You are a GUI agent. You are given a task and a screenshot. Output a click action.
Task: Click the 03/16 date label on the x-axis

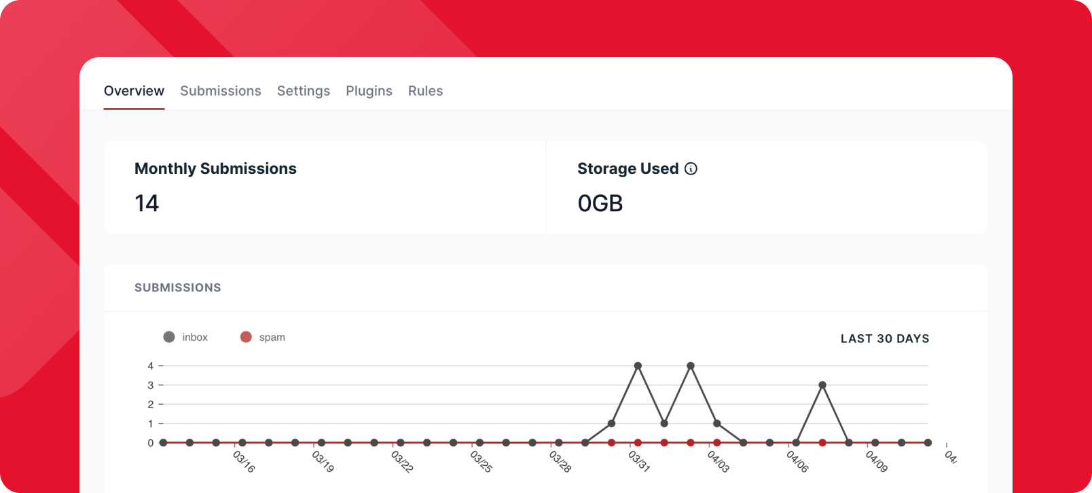pos(244,462)
